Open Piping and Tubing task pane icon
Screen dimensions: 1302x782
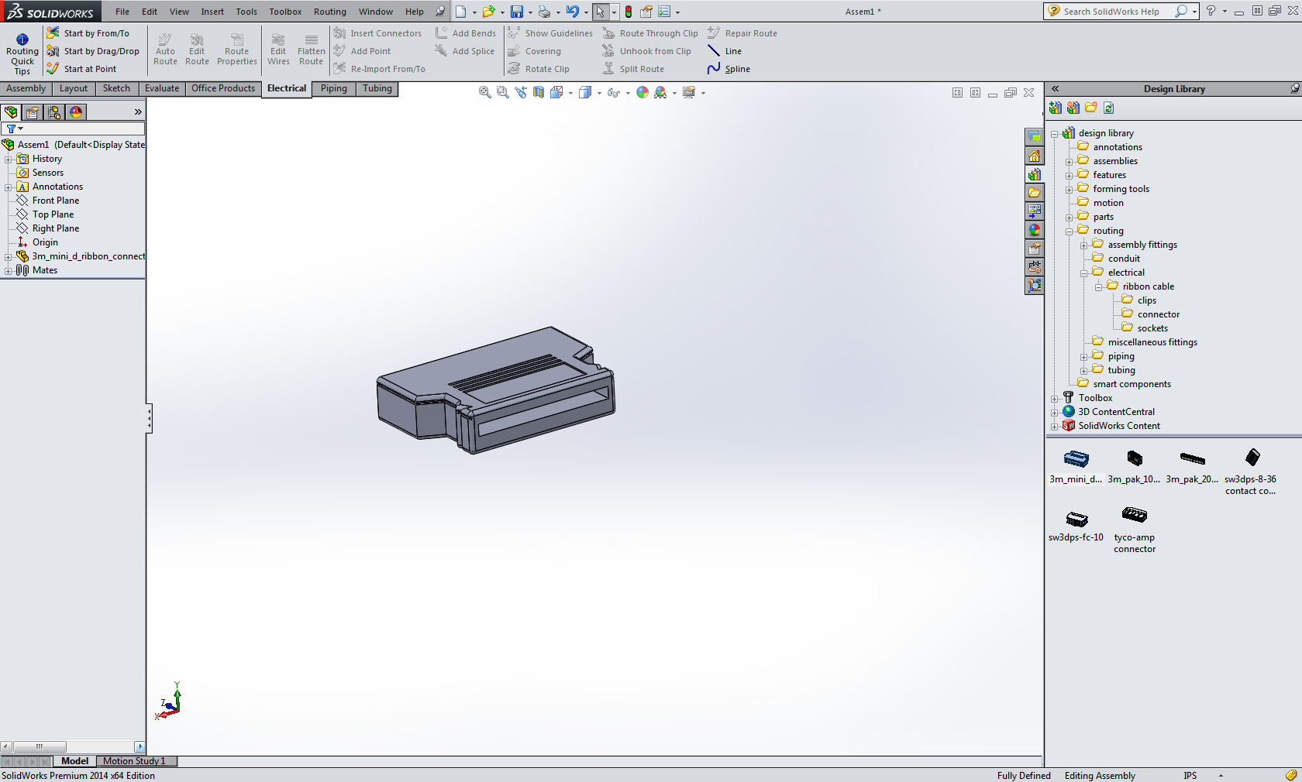(1035, 267)
